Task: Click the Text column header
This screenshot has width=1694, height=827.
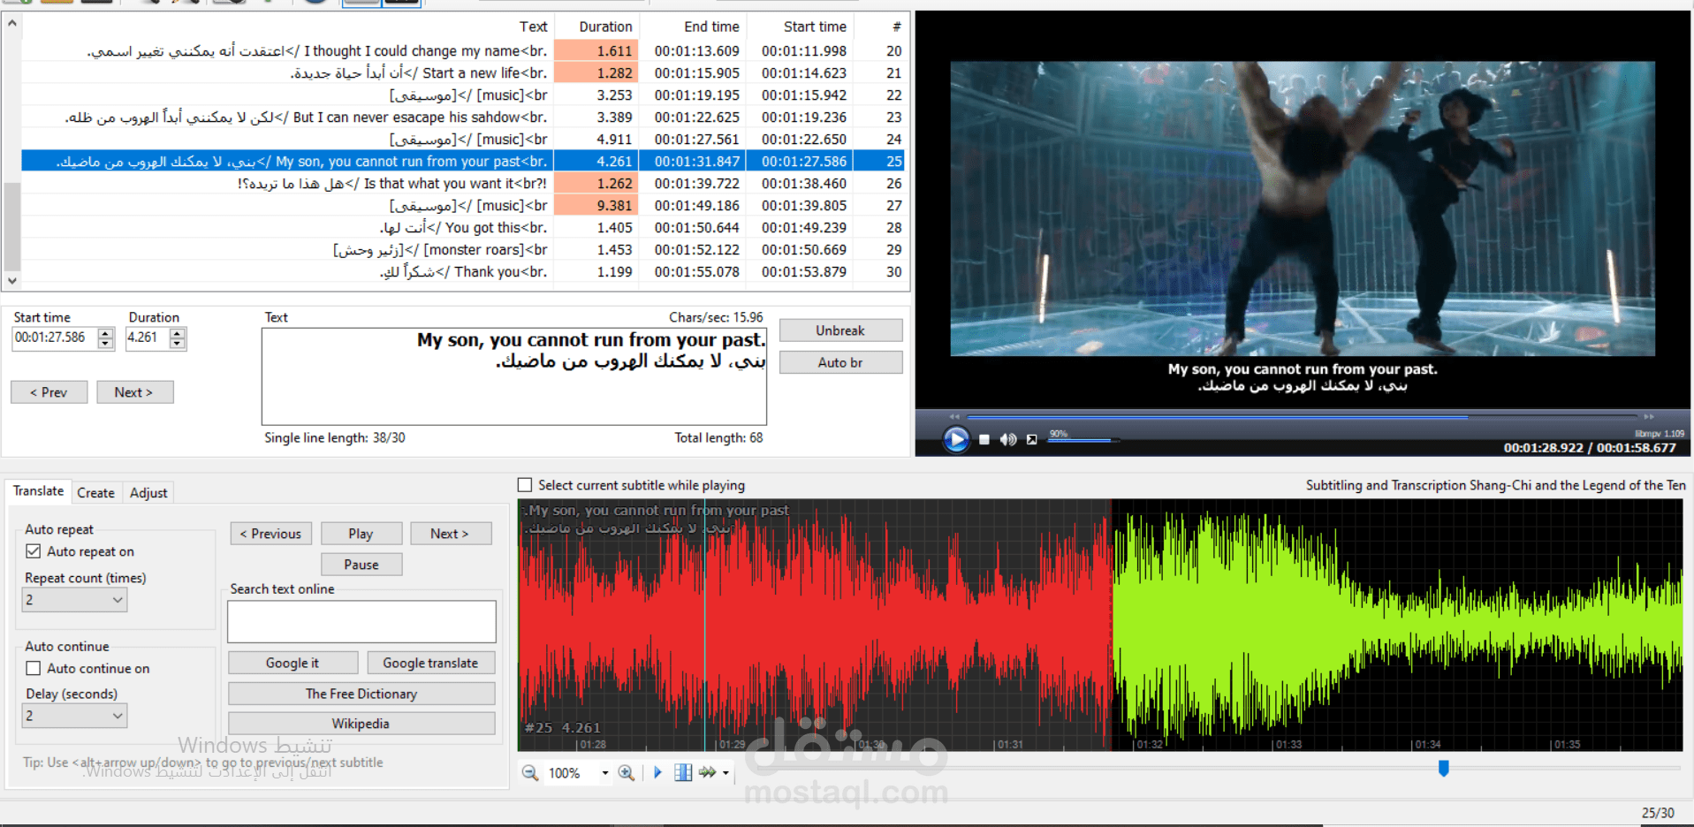Action: (x=288, y=27)
